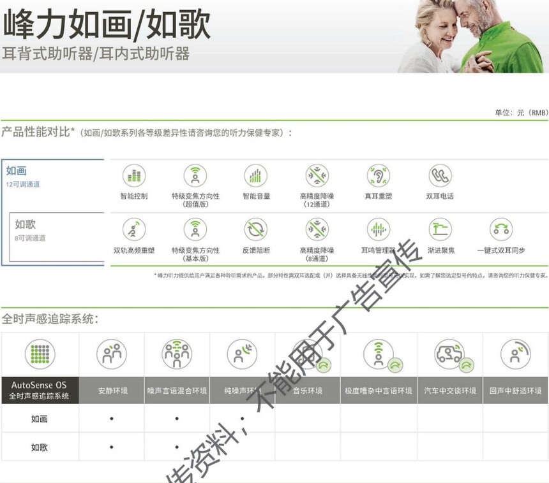Click the 全时声感追踪系统 section heading
Viewport: 549px width, 483px height.
point(50,319)
